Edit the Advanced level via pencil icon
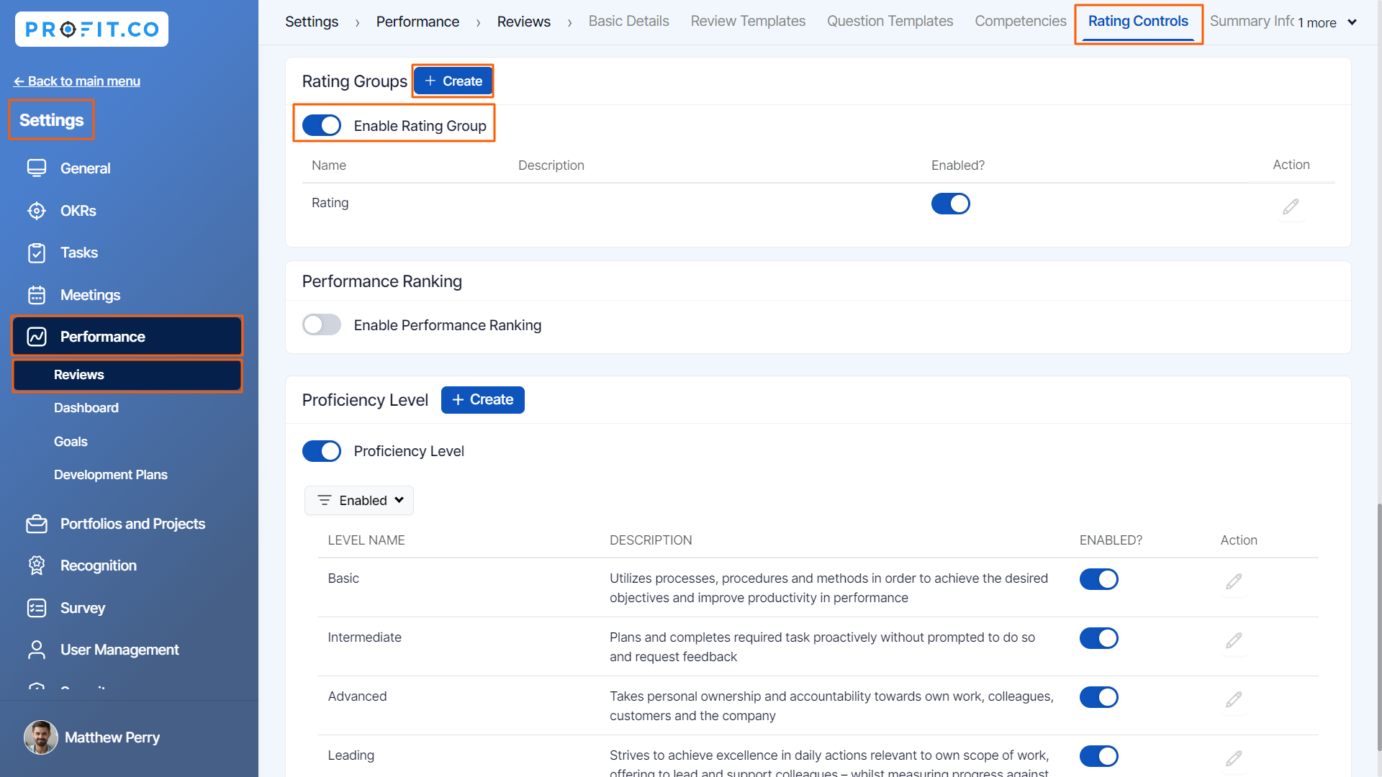The width and height of the screenshot is (1382, 777). (1234, 699)
